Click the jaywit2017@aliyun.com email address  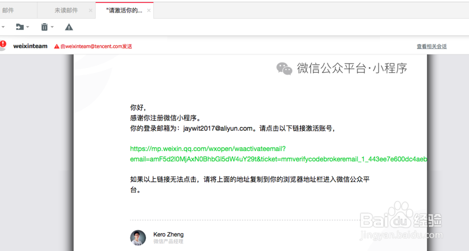[x=218, y=128]
